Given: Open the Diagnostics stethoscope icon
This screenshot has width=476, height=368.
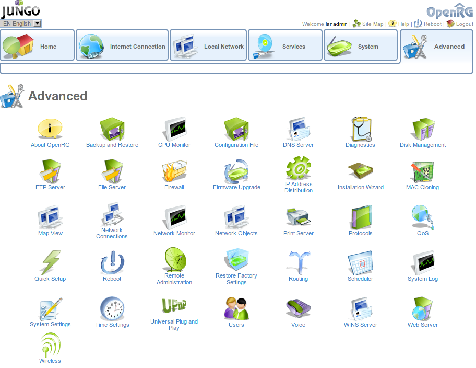Looking at the screenshot, I should click(x=360, y=129).
